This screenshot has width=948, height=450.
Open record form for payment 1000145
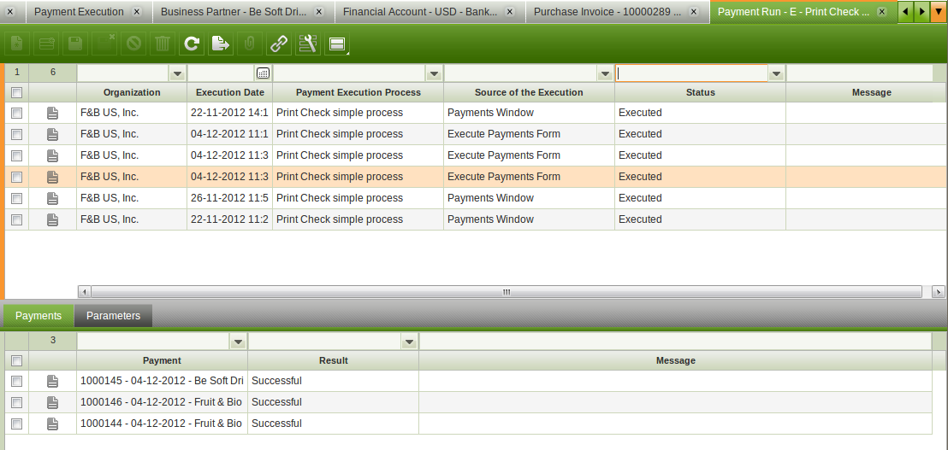click(52, 381)
